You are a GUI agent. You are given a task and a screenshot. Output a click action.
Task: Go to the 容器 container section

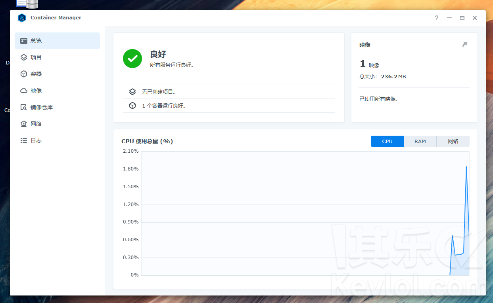pyautogui.click(x=36, y=74)
